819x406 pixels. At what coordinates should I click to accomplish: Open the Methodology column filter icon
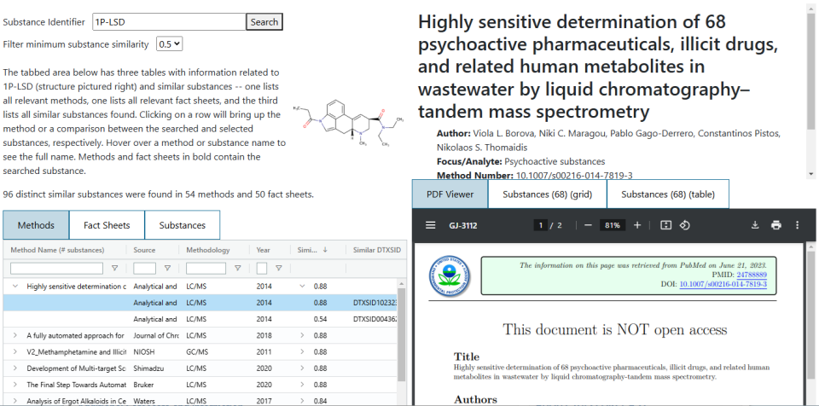coord(238,268)
